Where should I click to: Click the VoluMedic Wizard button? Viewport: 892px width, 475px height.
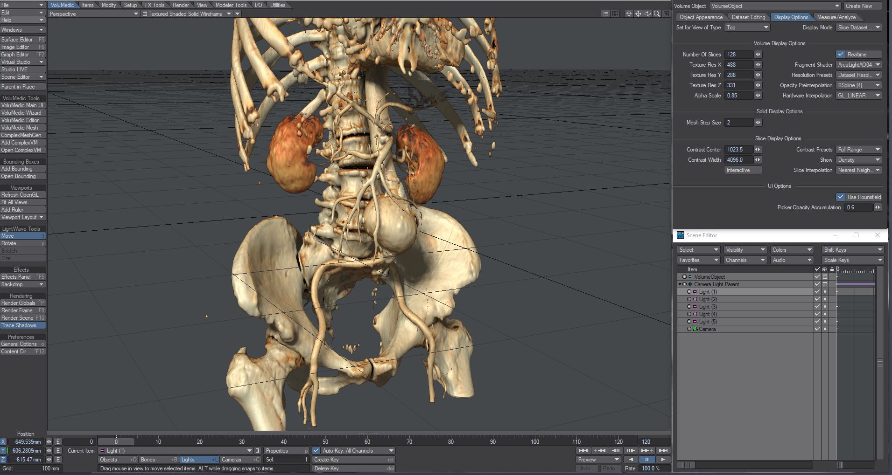click(x=21, y=113)
